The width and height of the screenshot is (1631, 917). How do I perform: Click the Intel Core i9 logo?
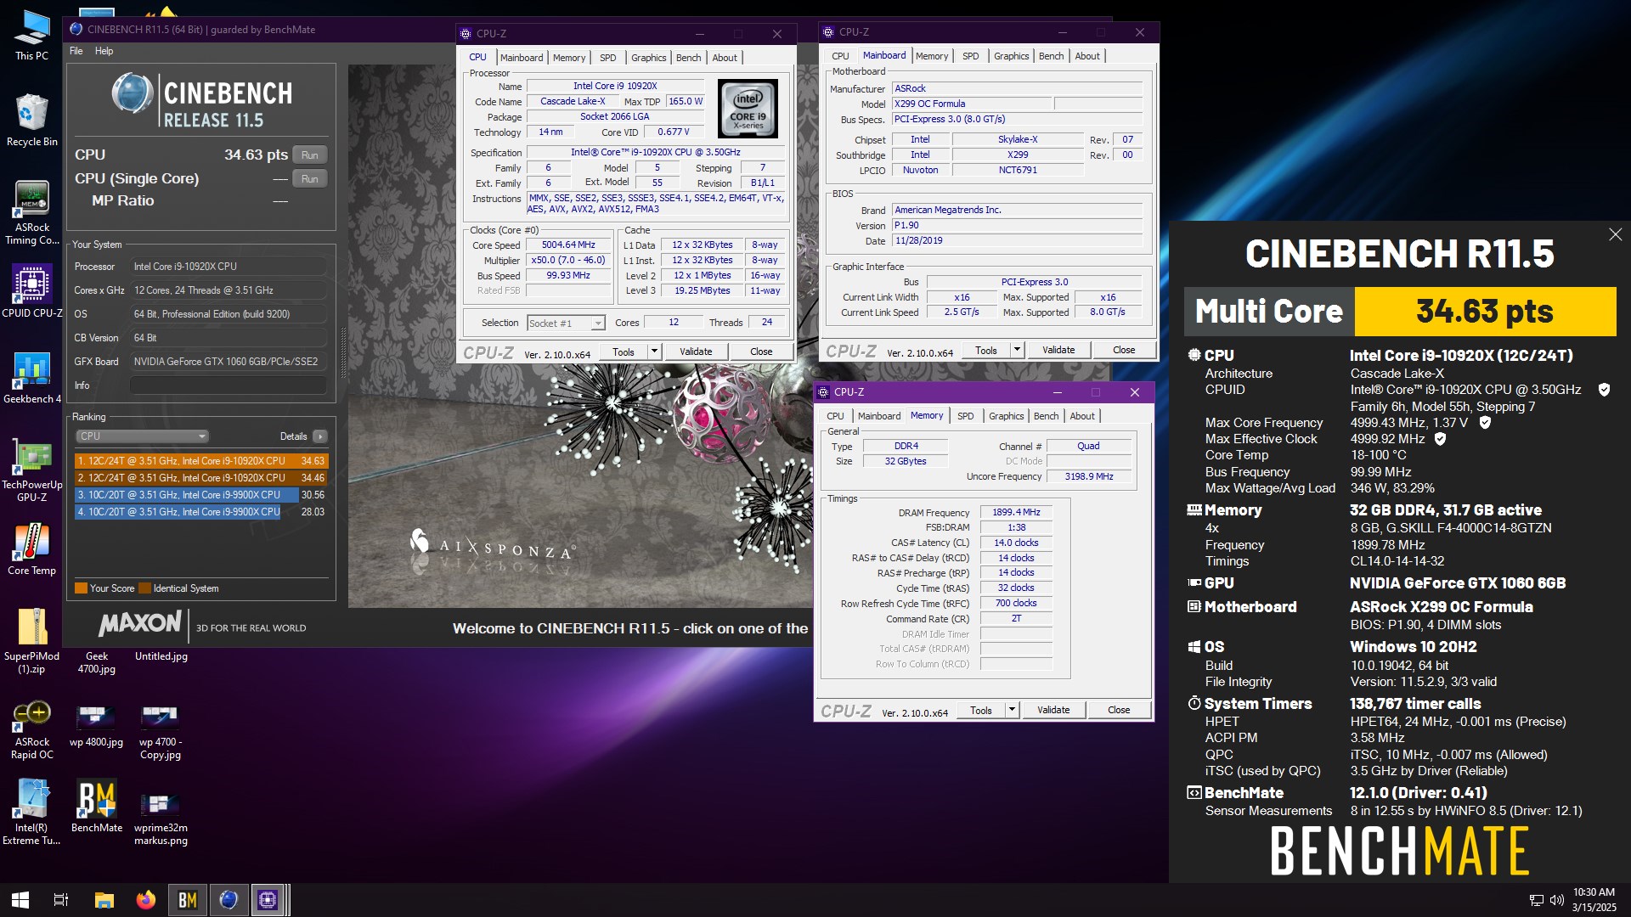tap(748, 109)
